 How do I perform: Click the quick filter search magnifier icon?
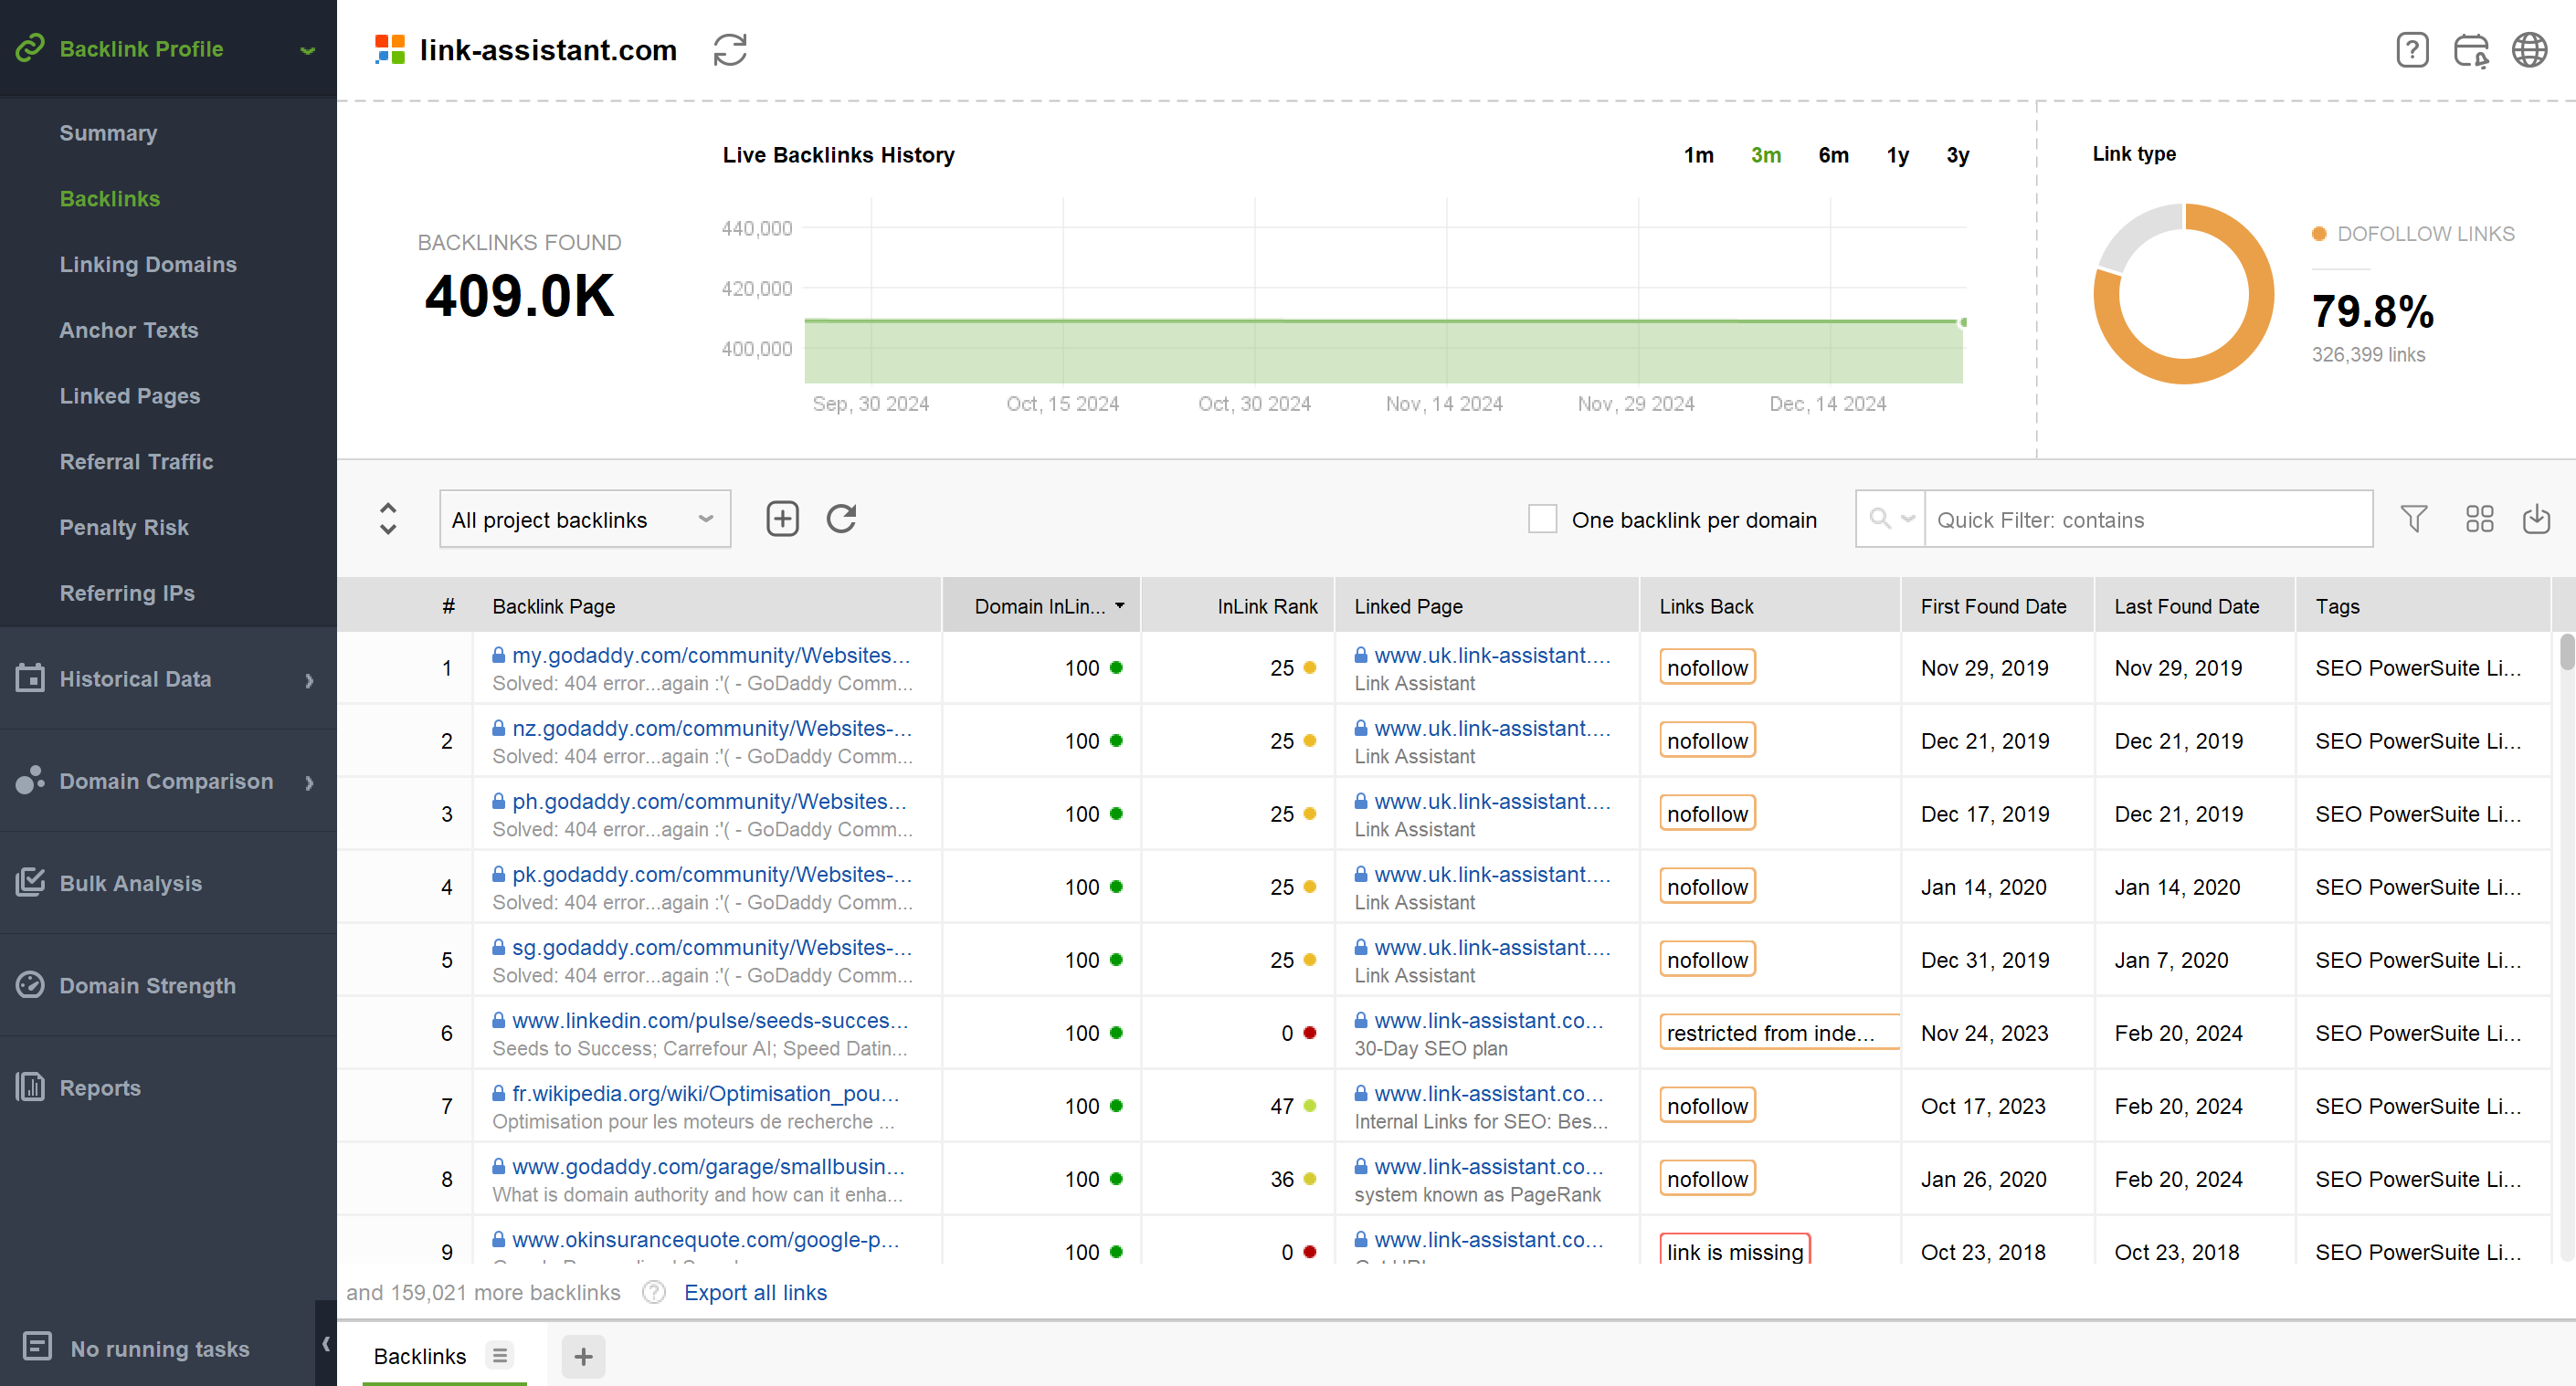[1879, 519]
